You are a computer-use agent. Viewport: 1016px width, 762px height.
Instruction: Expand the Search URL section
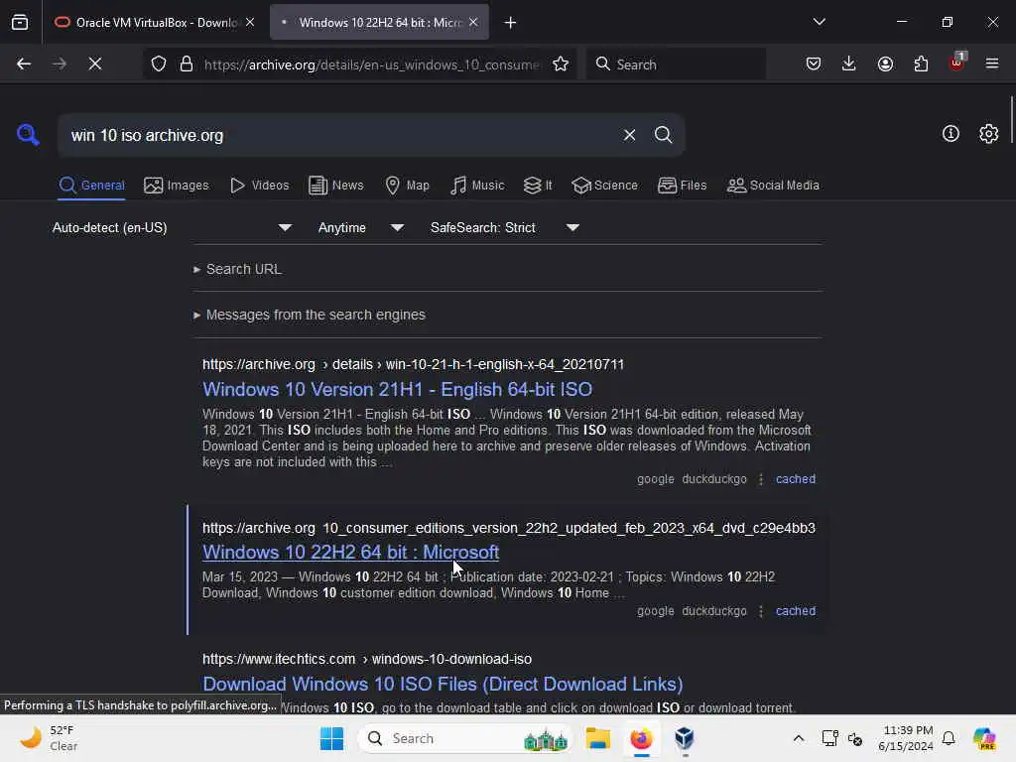237,269
